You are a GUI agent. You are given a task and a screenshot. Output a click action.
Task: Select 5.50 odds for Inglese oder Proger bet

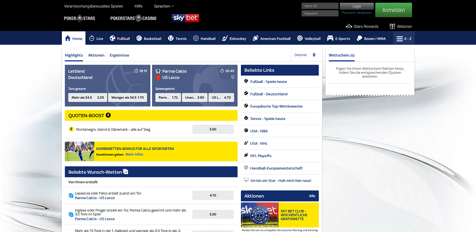[213, 214]
